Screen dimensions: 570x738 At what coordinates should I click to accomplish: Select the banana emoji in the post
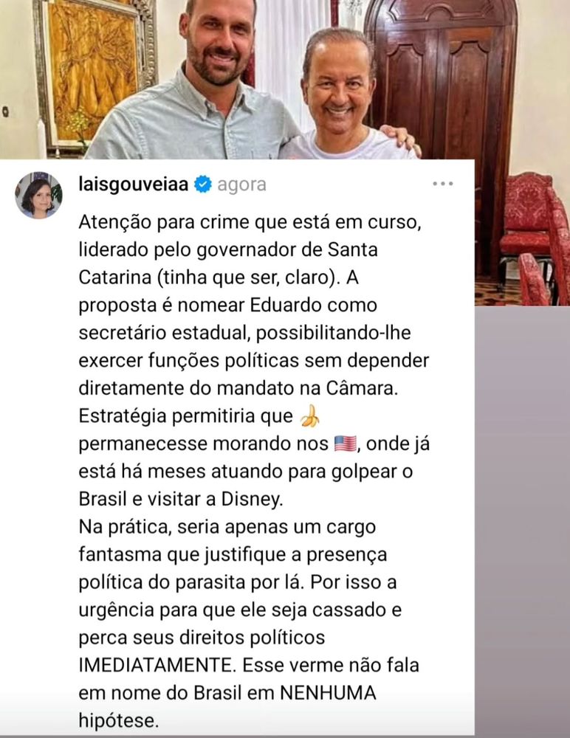point(310,416)
